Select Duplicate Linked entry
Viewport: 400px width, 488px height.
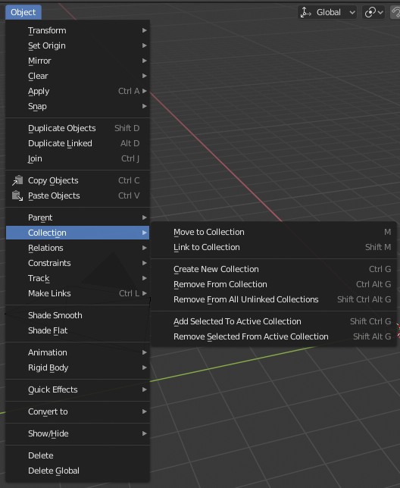78,143
